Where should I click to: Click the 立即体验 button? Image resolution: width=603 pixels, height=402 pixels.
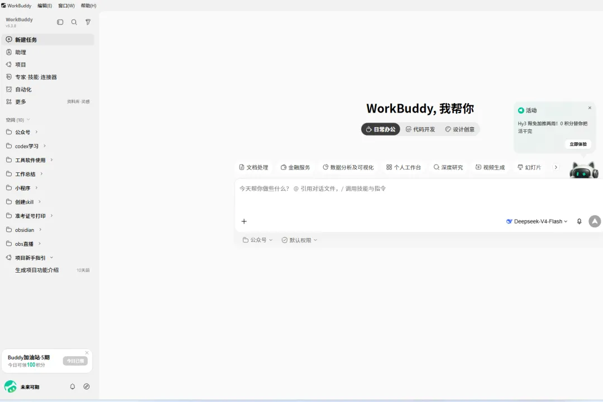pos(578,144)
